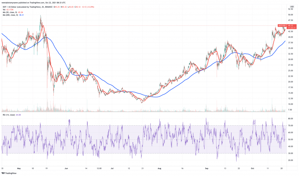Click the Jul label on time axis
299x176 pixels.
point(112,168)
